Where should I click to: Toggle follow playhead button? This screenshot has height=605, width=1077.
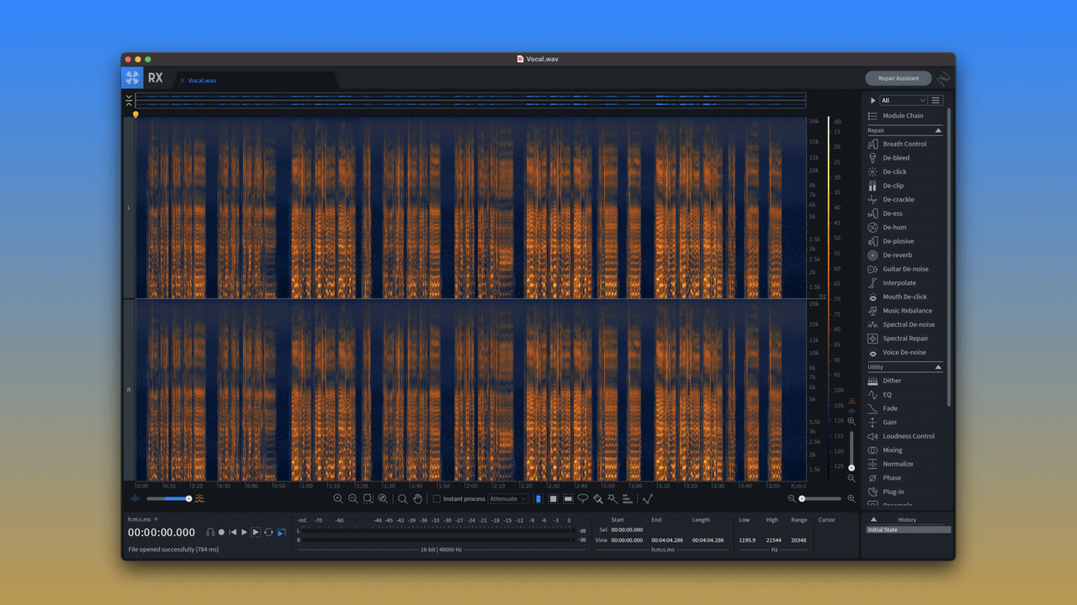click(x=282, y=532)
